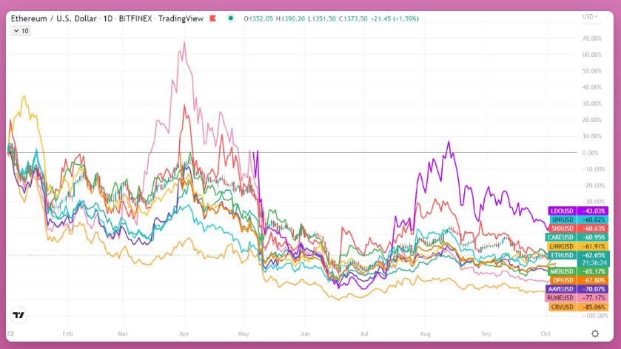Viewport: 621px width, 349px height.
Task: Open chart settings gear icon
Action: pos(595,333)
